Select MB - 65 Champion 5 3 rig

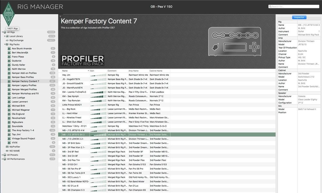(167, 190)
